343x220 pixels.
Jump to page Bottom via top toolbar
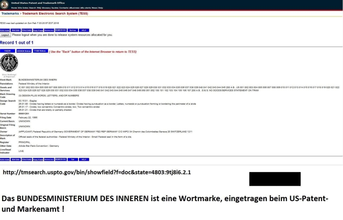click(72, 30)
